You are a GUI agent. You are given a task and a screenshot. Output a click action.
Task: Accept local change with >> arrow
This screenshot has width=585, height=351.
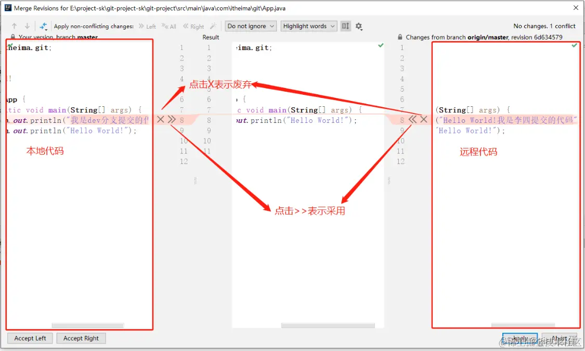coord(172,119)
